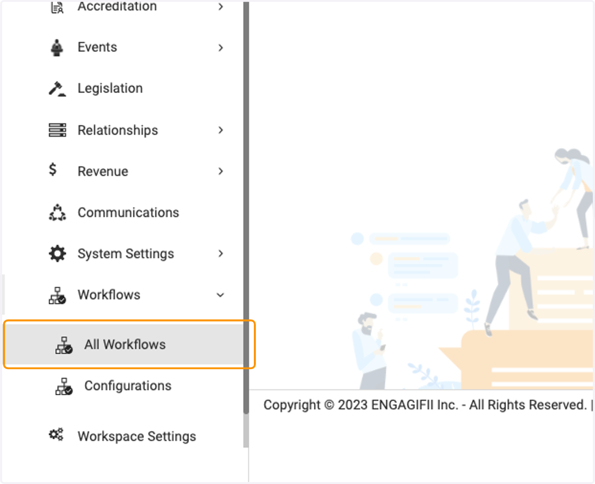595x484 pixels.
Task: Collapse the Workflows submenu chevron
Action: 221,295
